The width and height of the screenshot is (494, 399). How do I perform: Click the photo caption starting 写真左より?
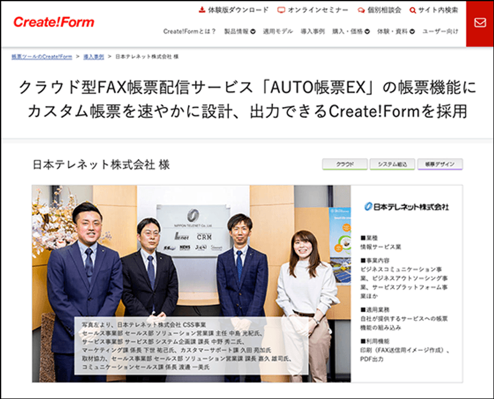191,345
